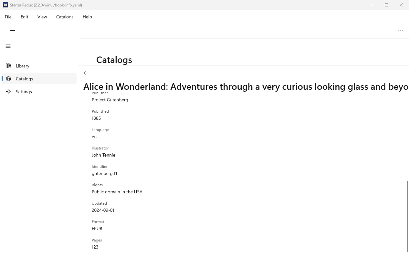Image resolution: width=409 pixels, height=256 pixels.
Task: Minimize the Stanza Redux window
Action: (x=372, y=5)
